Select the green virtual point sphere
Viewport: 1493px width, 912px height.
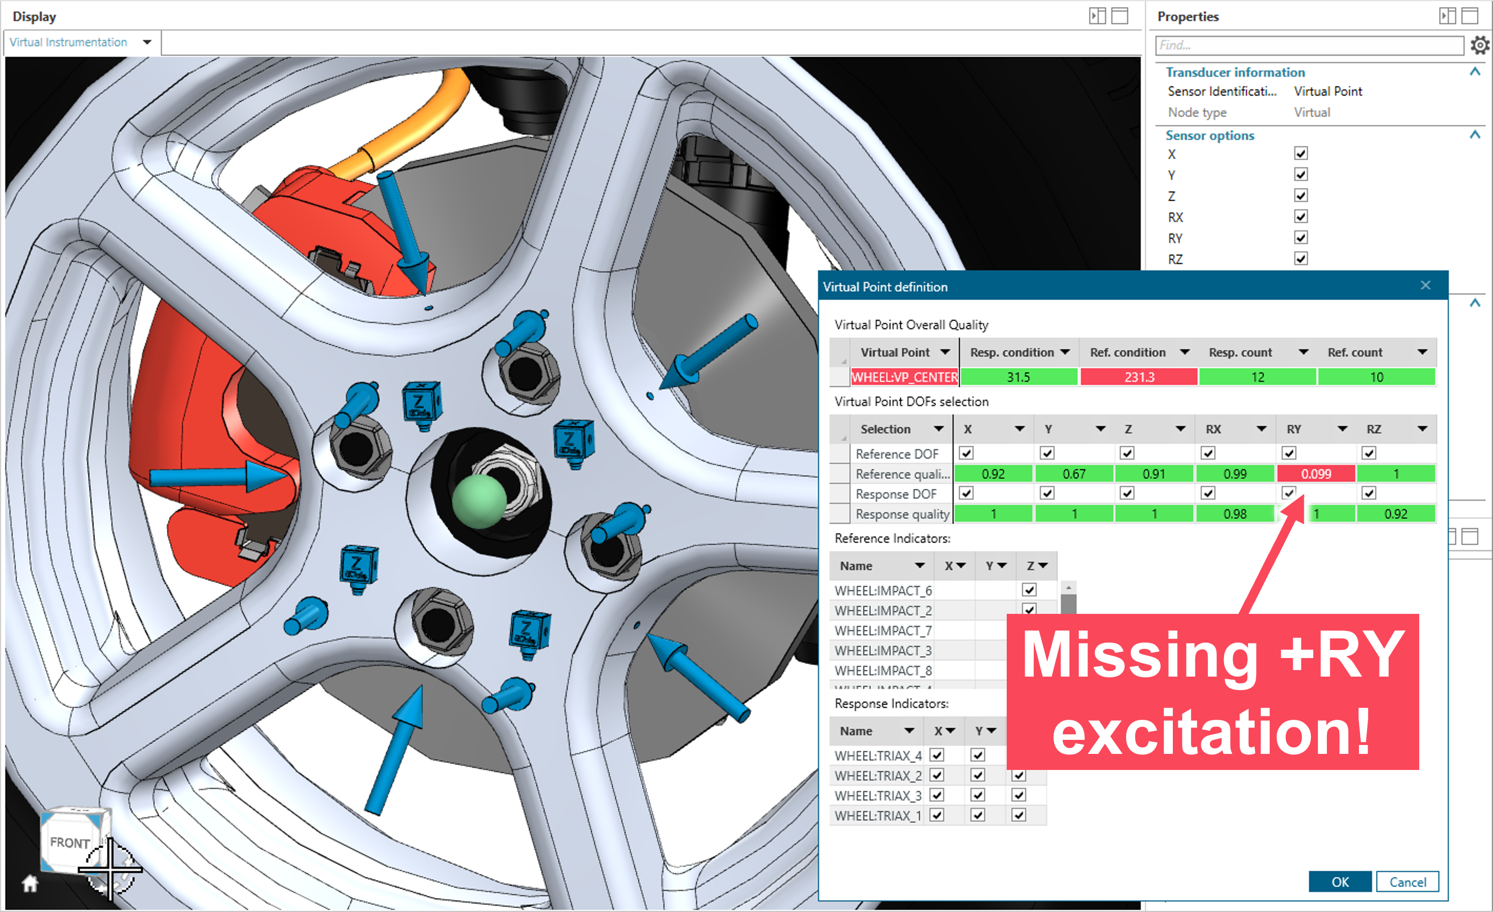[x=479, y=501]
